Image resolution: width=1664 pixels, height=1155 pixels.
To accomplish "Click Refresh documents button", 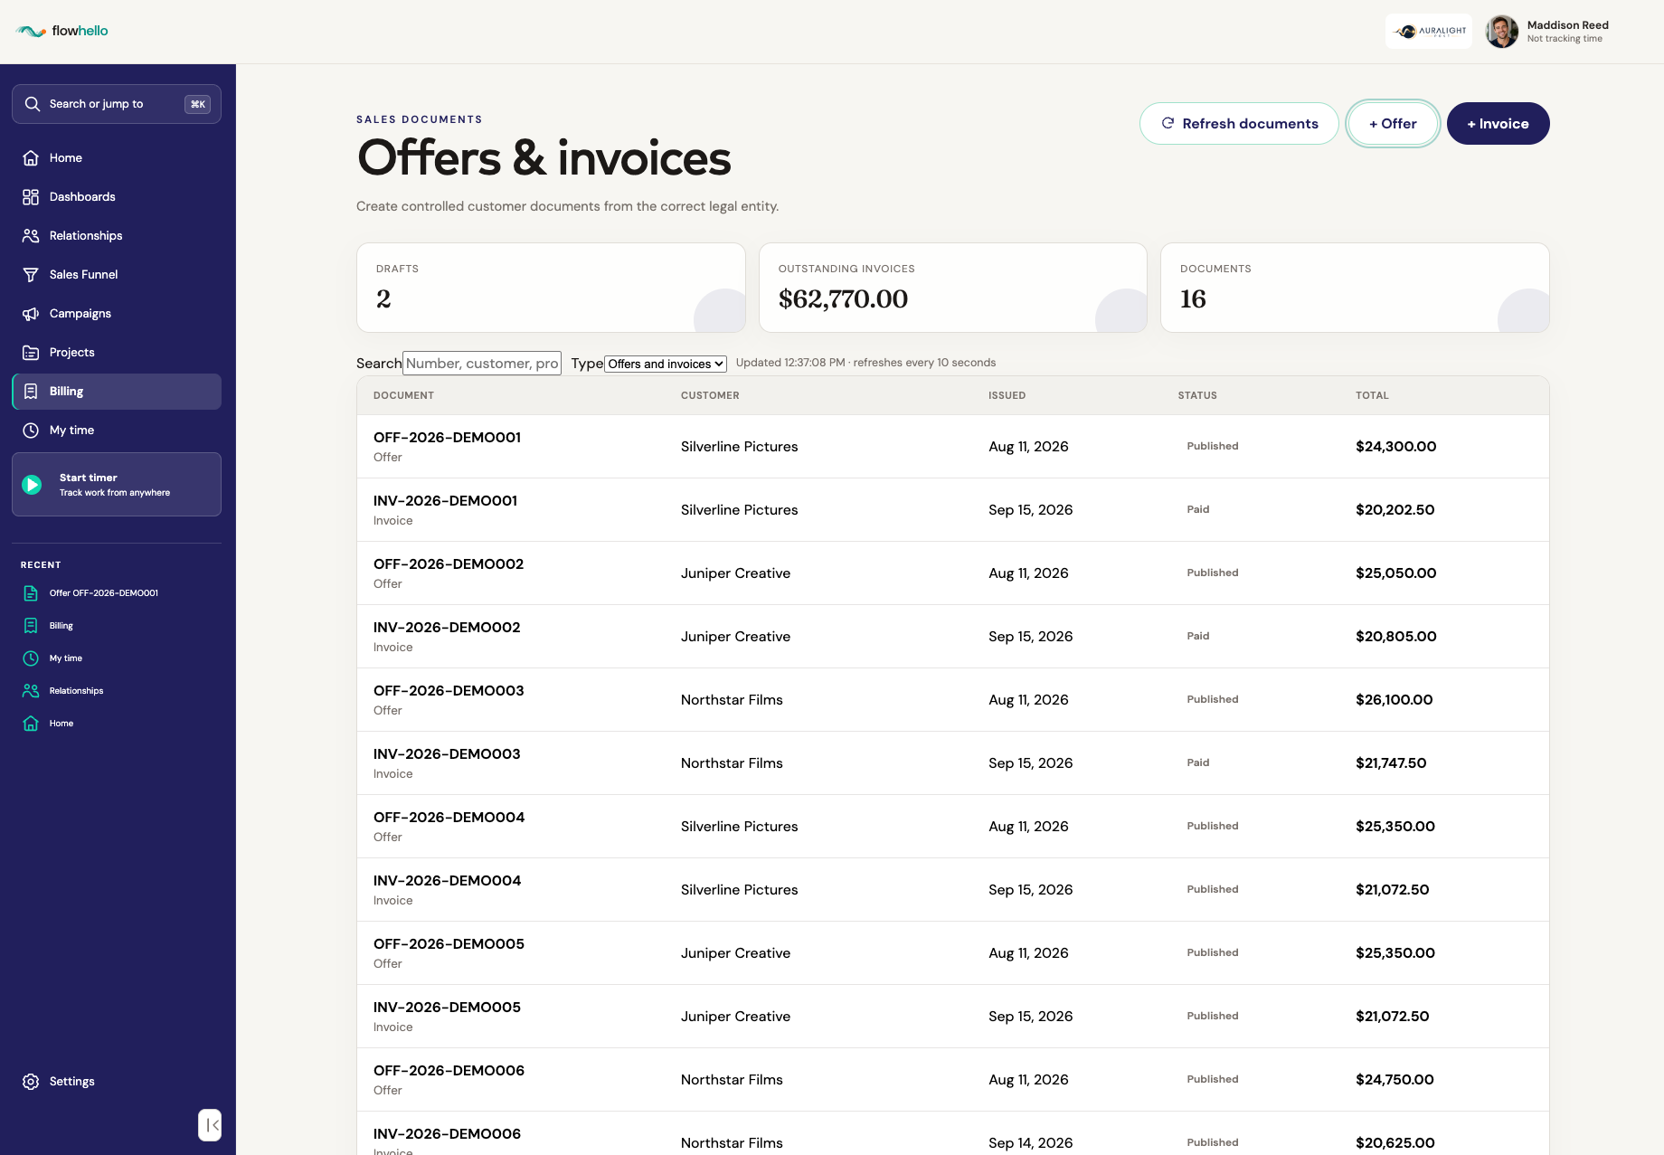I will pyautogui.click(x=1239, y=124).
